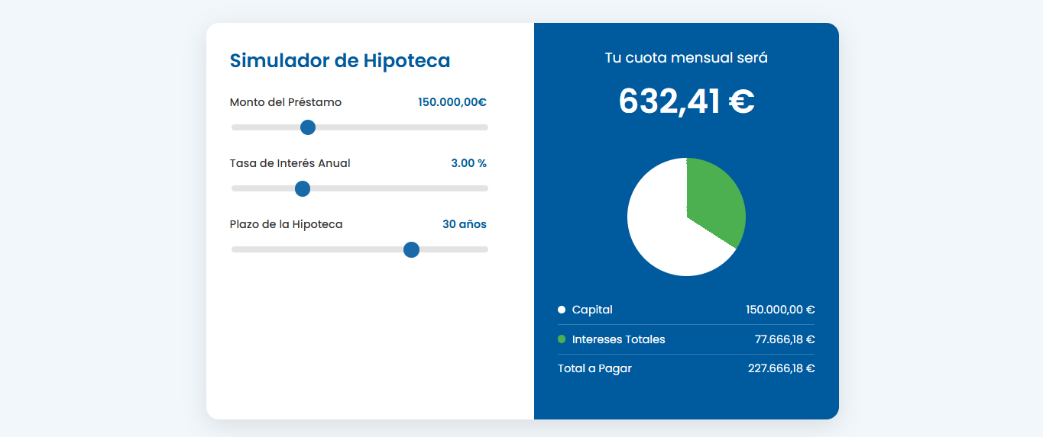Click the Plazo de la Hipoteca label
1043x437 pixels.
point(287,224)
